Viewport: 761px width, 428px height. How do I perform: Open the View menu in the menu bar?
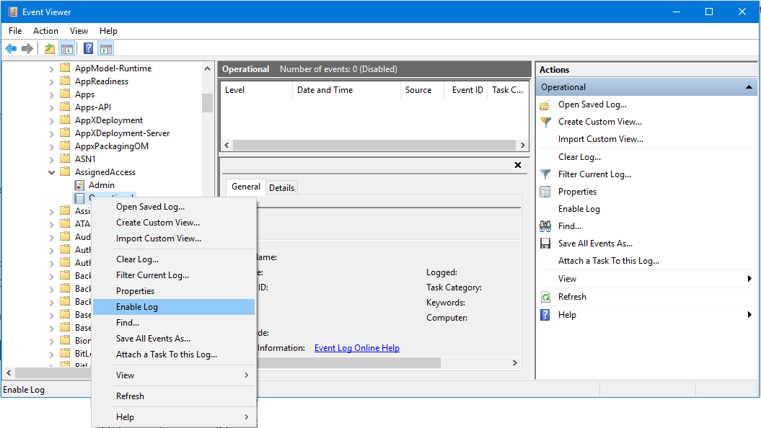pos(79,31)
